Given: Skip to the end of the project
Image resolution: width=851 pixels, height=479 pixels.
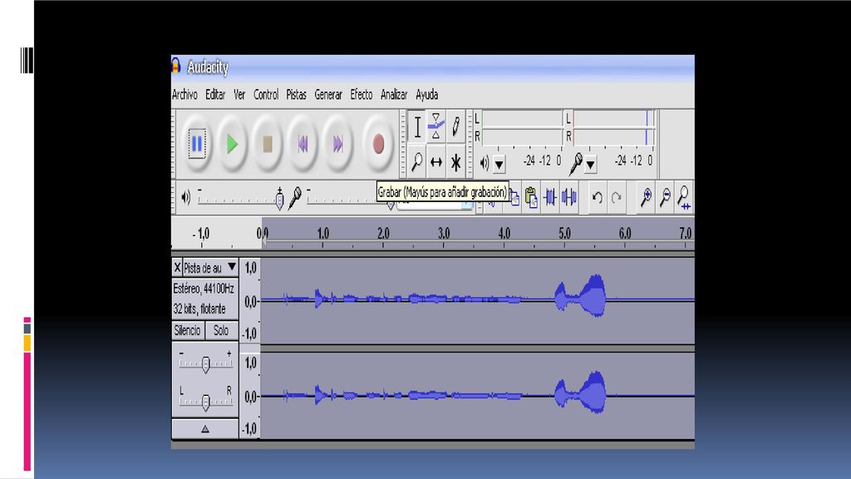Looking at the screenshot, I should pos(338,144).
